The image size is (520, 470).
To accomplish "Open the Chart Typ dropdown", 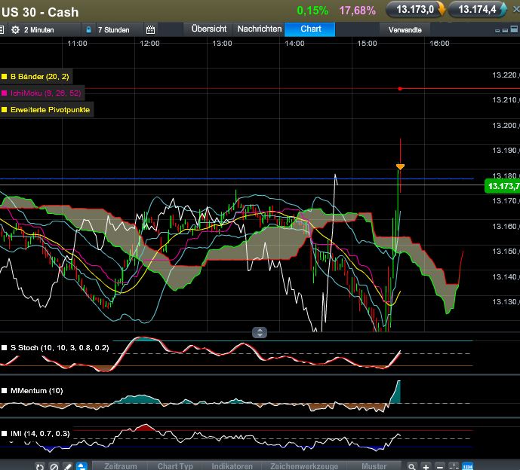I will [175, 466].
